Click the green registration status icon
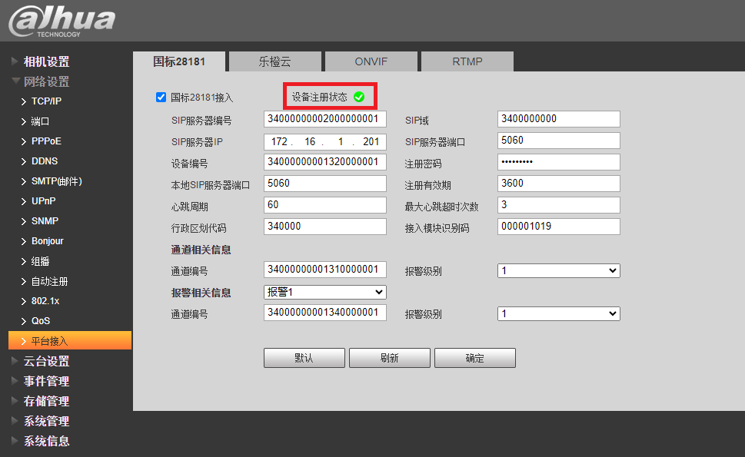This screenshot has width=745, height=457. point(359,98)
